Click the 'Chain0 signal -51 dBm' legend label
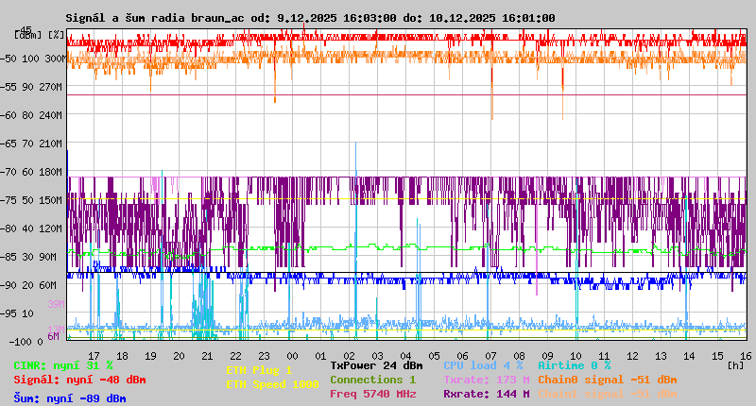 point(608,380)
